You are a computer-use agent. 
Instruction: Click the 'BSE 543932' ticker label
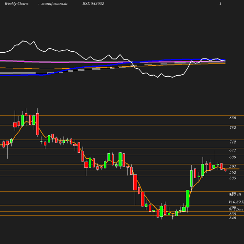click(x=93, y=3)
